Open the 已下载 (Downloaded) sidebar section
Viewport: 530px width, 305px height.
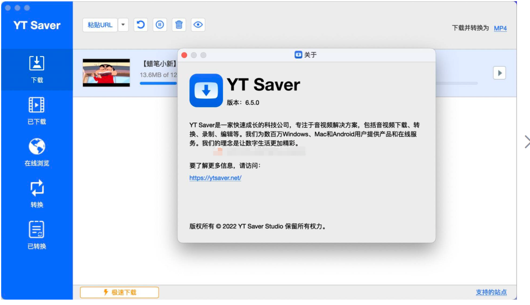[37, 111]
